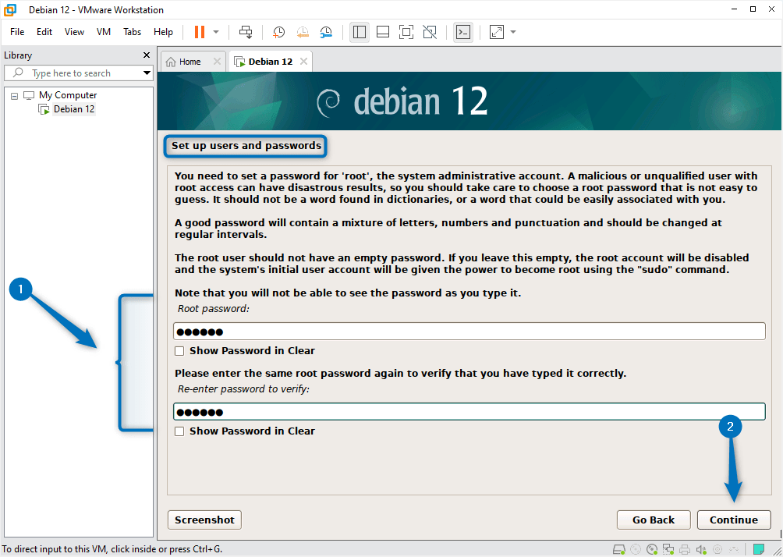Click inside the Root password field

click(468, 331)
